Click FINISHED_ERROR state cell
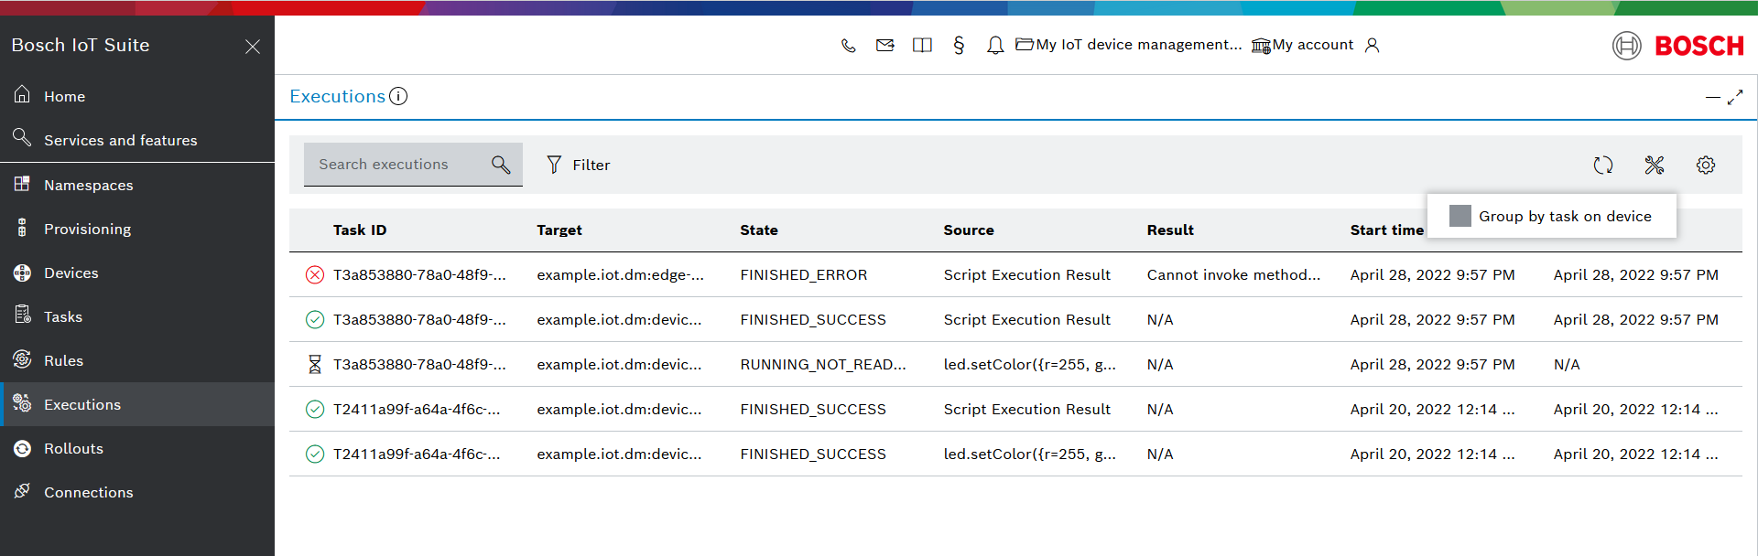 click(804, 274)
